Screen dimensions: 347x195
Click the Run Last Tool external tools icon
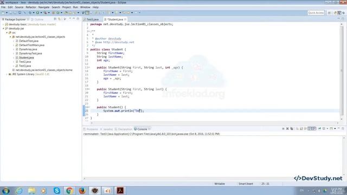click(45, 12)
